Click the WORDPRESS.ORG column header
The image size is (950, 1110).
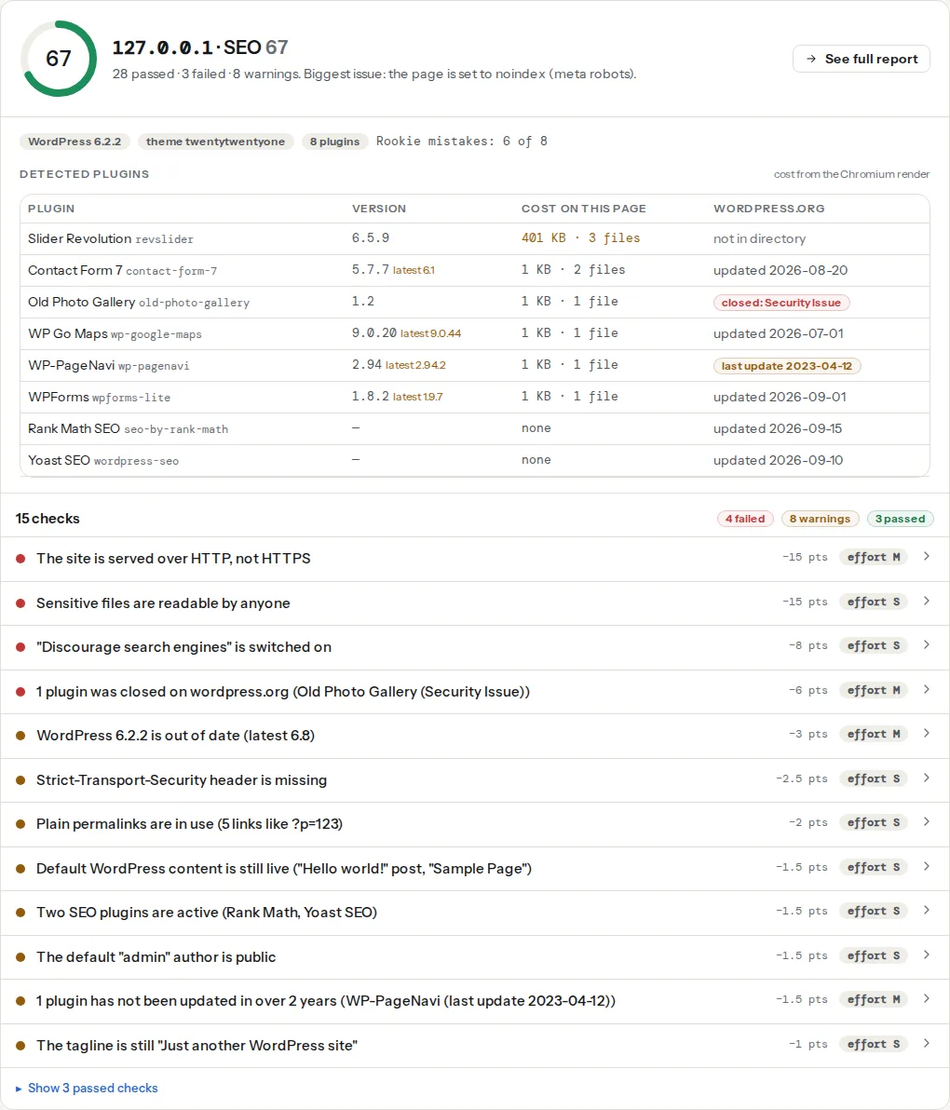[768, 209]
